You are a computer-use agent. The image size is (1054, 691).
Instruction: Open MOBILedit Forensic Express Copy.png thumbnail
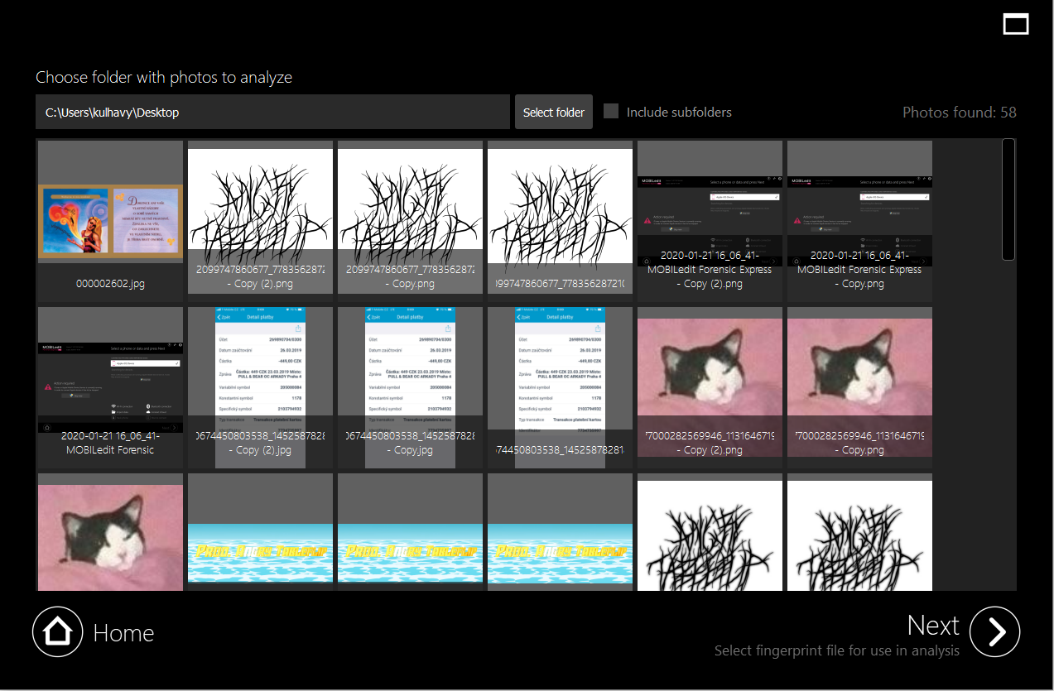(x=859, y=220)
